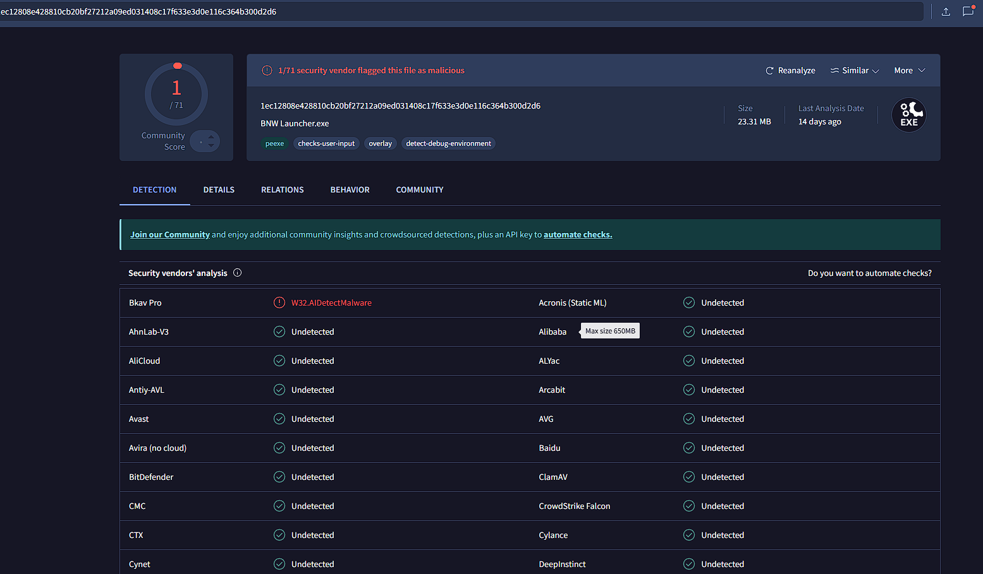The image size is (983, 574).
Task: Click the checkmark icon in ALYac row
Action: [689, 361]
